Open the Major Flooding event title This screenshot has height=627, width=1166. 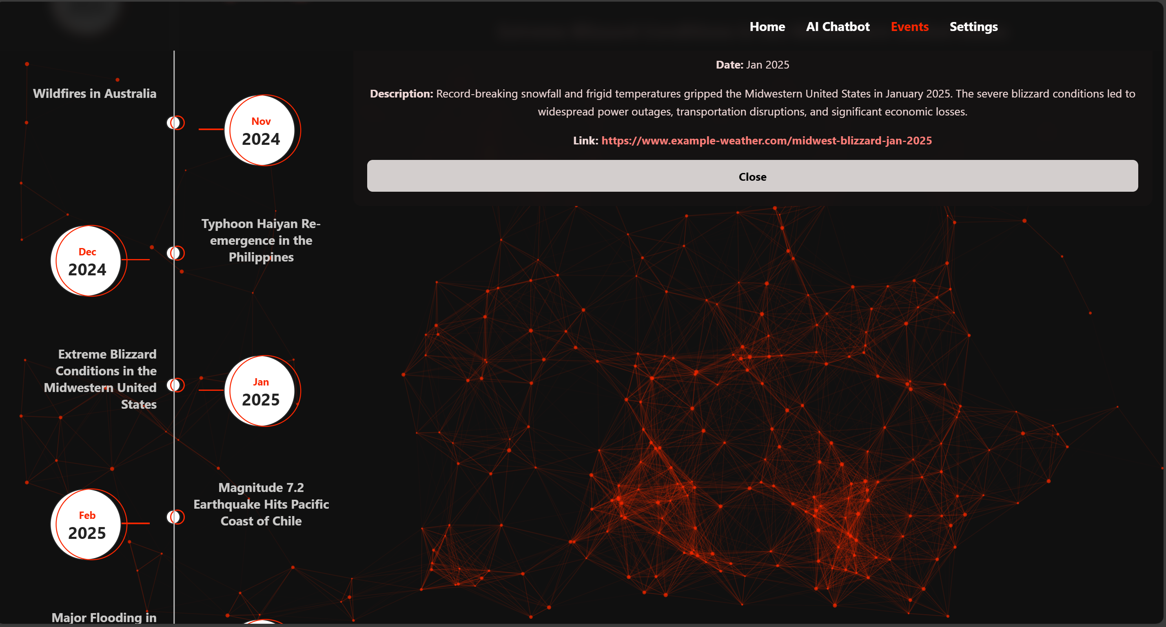tap(104, 618)
